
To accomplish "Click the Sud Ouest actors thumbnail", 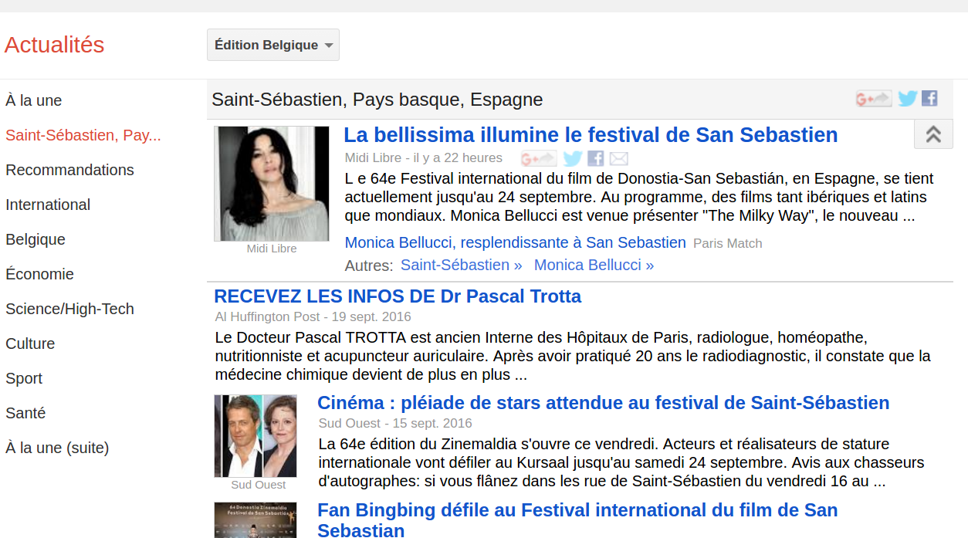I will click(256, 436).
